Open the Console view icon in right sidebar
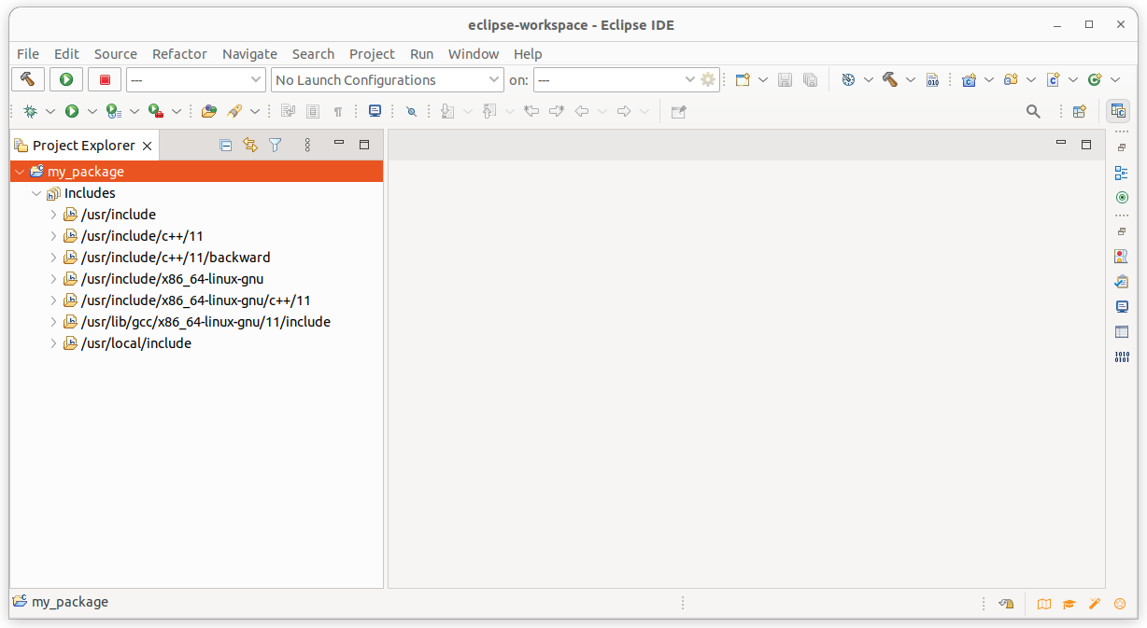 point(1121,306)
